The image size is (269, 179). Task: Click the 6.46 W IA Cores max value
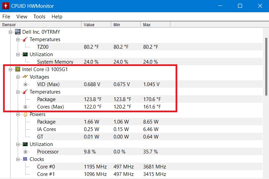coord(151,129)
